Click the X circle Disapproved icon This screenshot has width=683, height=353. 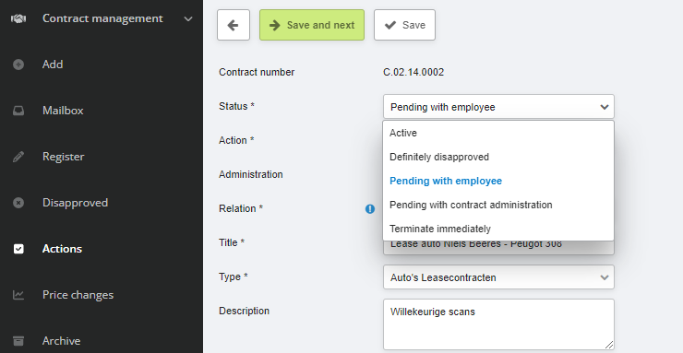pyautogui.click(x=18, y=203)
